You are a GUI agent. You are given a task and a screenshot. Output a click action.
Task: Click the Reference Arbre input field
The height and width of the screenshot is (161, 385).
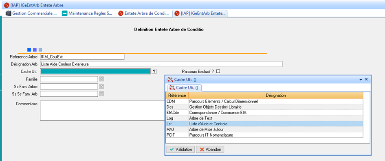[x=82, y=57]
